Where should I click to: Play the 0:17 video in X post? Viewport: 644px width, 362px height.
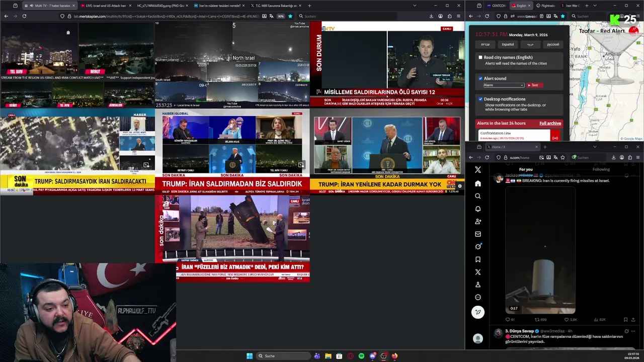pyautogui.click(x=540, y=250)
